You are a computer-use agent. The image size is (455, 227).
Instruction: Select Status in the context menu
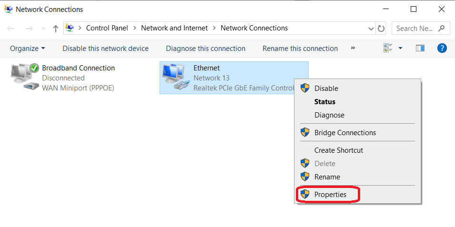click(x=325, y=102)
